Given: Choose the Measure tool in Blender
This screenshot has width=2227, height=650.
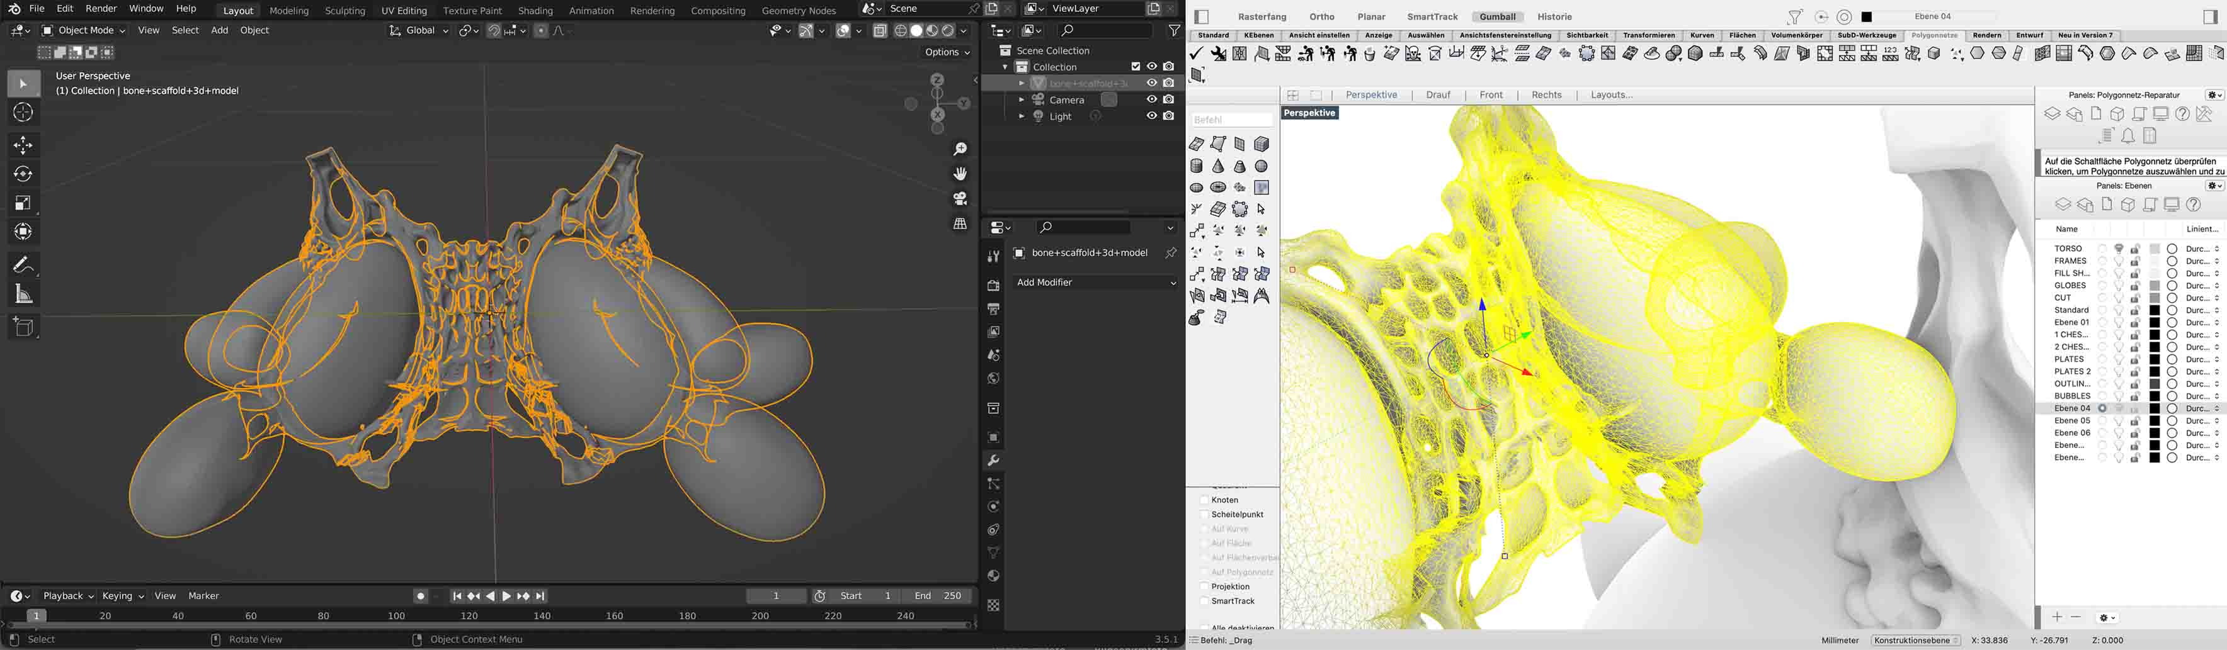Looking at the screenshot, I should pos(23,295).
